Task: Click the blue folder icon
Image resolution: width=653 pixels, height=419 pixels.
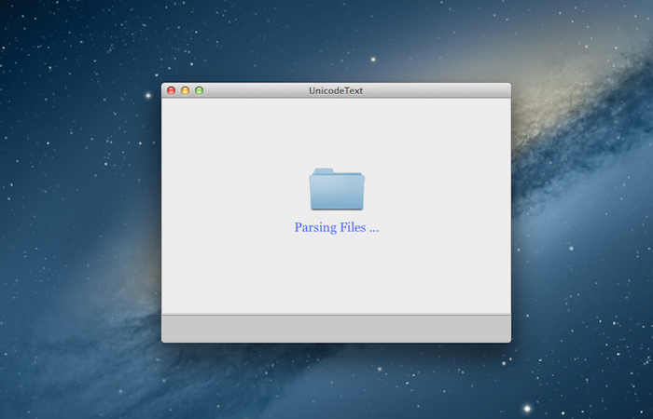Action: (337, 189)
